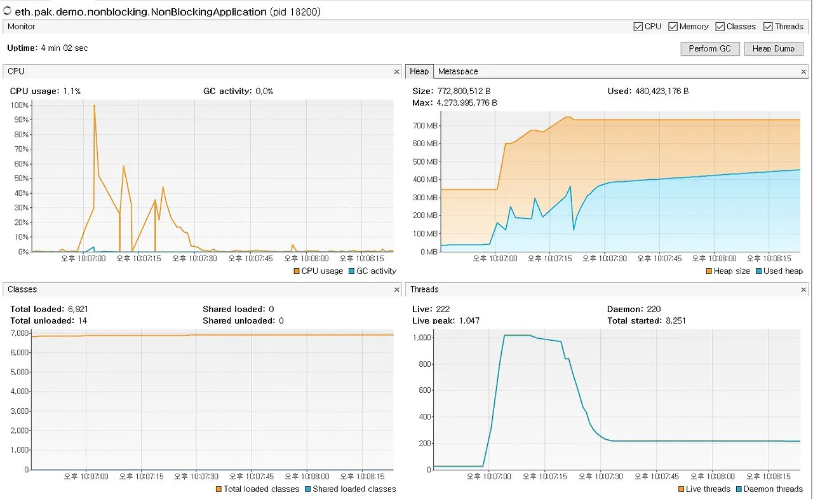The image size is (813, 499).
Task: Click the orange CPU usage legend swatch
Action: 297,271
